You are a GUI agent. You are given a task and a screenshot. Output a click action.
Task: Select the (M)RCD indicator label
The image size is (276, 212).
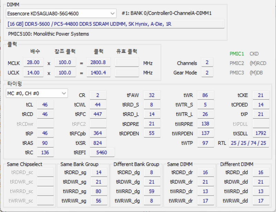tap(258, 63)
